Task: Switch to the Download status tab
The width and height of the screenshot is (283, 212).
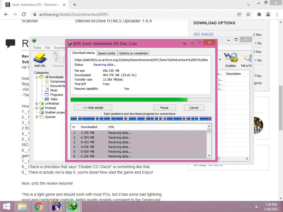Action: point(83,53)
